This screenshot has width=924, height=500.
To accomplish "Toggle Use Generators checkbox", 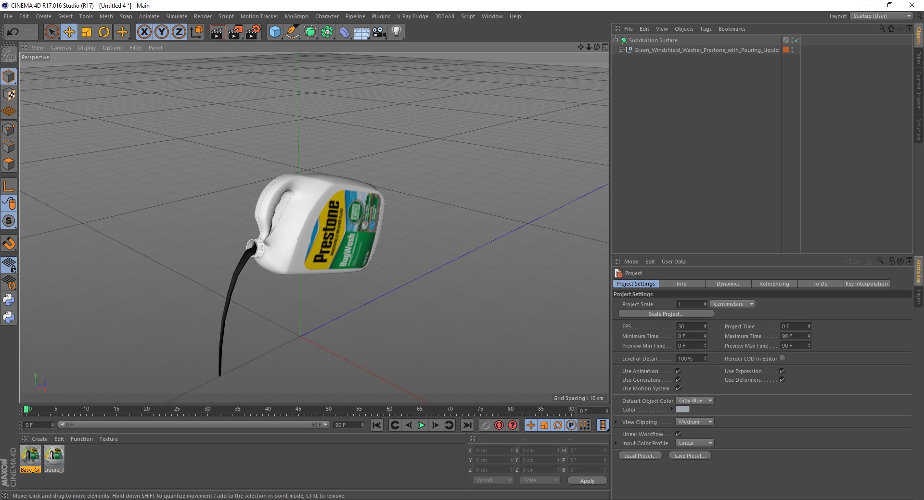I will 678,379.
